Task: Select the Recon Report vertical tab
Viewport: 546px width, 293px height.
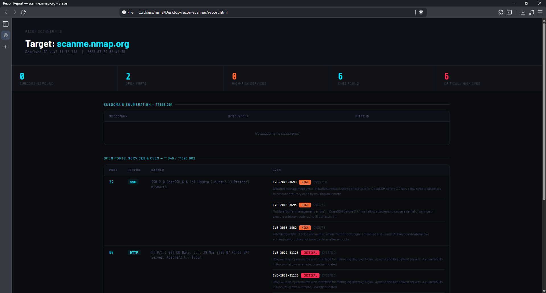Action: point(6,35)
